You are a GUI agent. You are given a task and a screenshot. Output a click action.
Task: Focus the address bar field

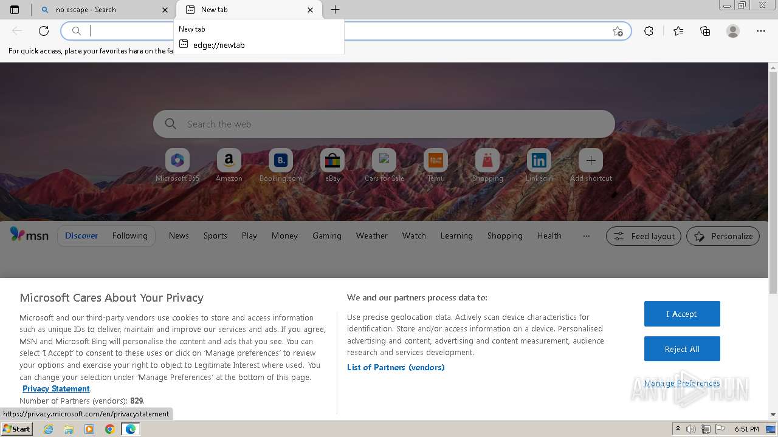coord(346,31)
